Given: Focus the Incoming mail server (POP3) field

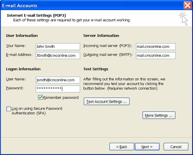Looking at the screenshot, I should (156, 47).
